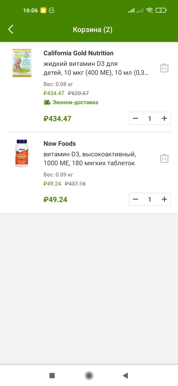Open жидкий витамин D3 product description
The image size is (178, 386).
tap(96, 68)
